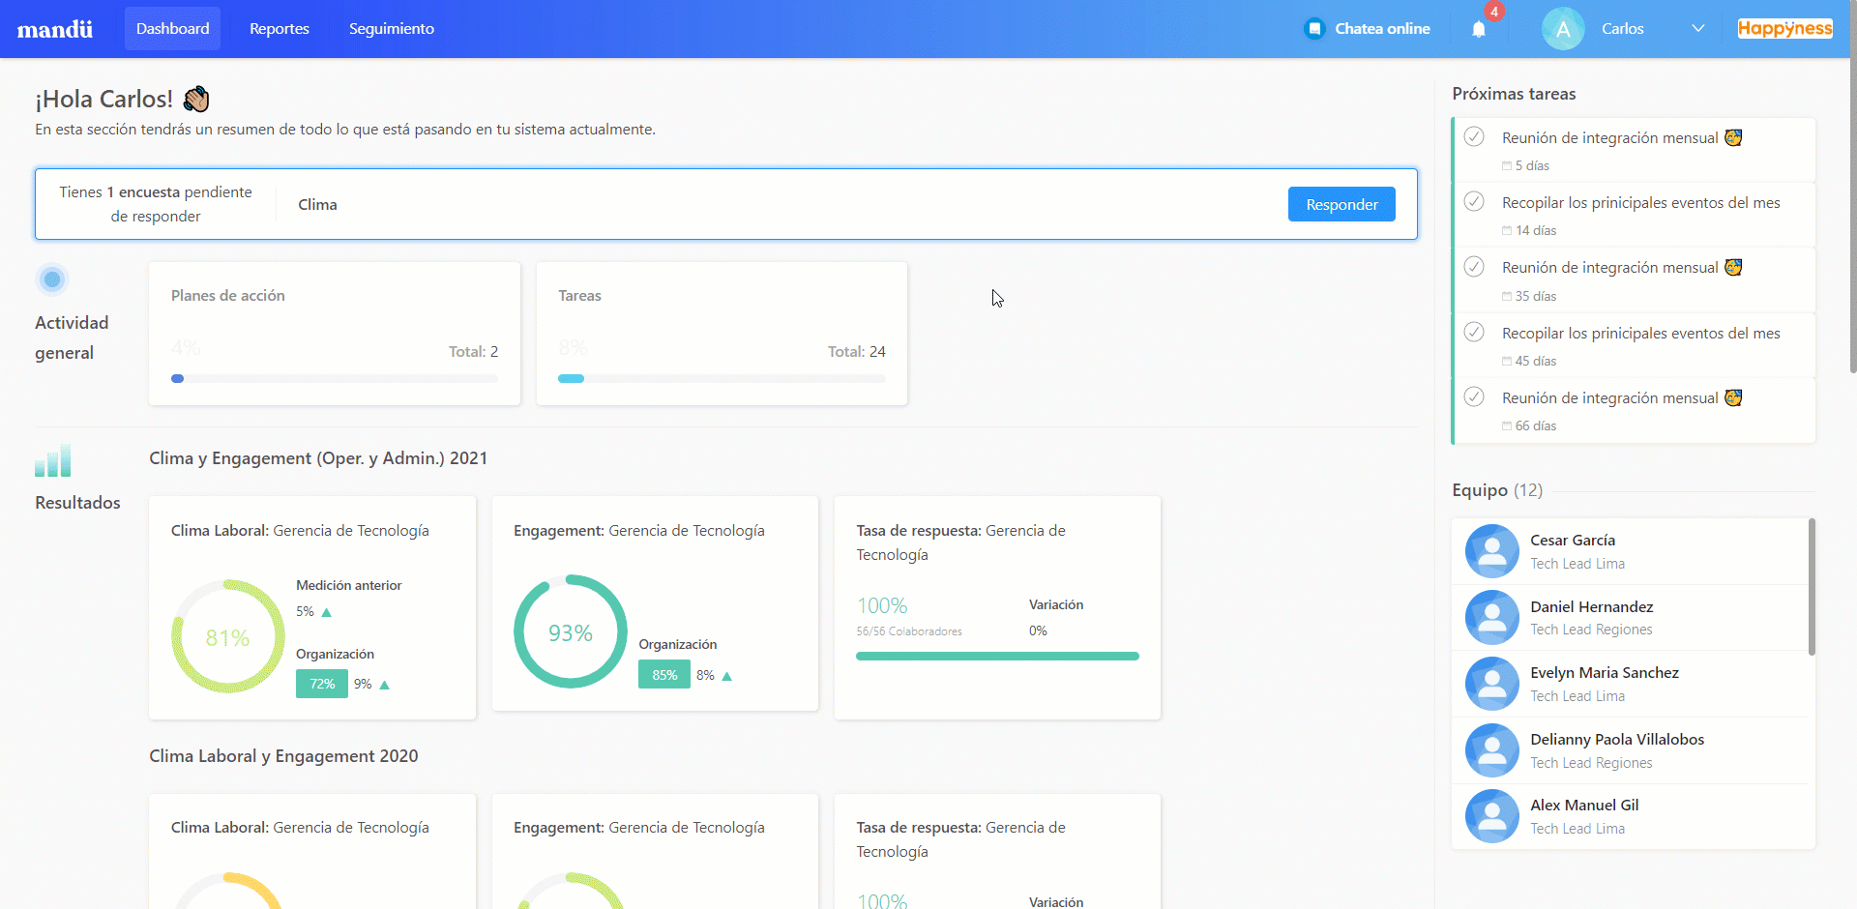
Task: Expand the Carlos user dropdown arrow
Action: point(1697,29)
